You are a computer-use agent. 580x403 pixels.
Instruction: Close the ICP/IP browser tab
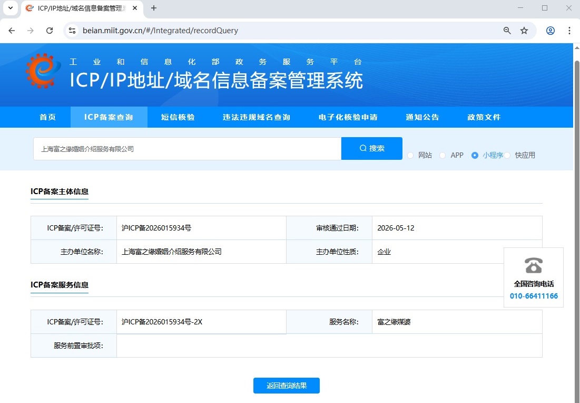point(135,8)
